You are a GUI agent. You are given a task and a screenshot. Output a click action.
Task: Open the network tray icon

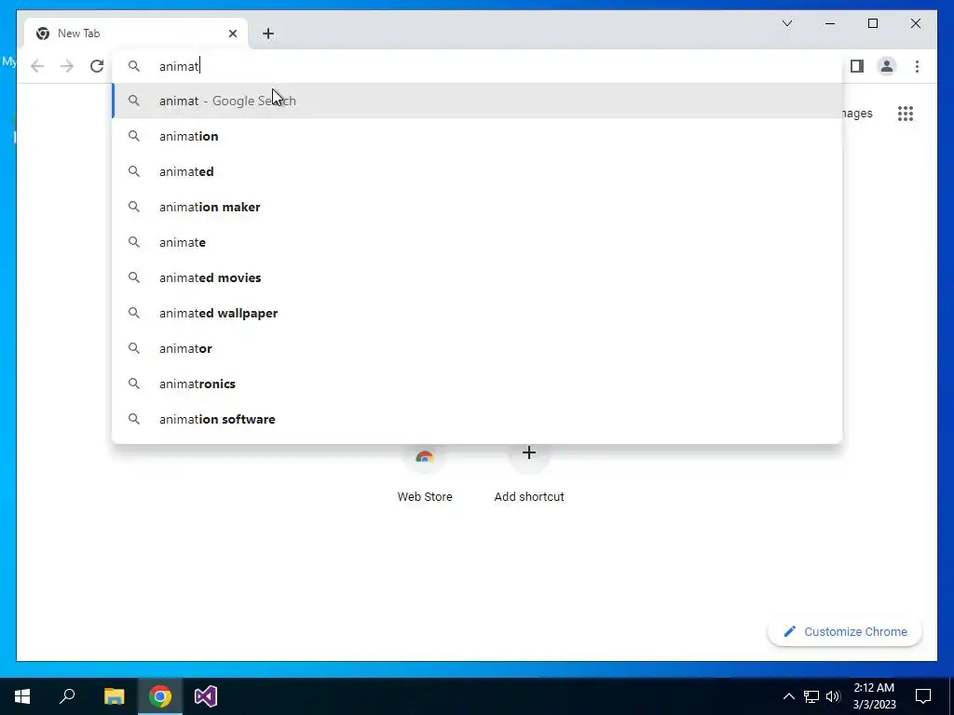point(811,696)
